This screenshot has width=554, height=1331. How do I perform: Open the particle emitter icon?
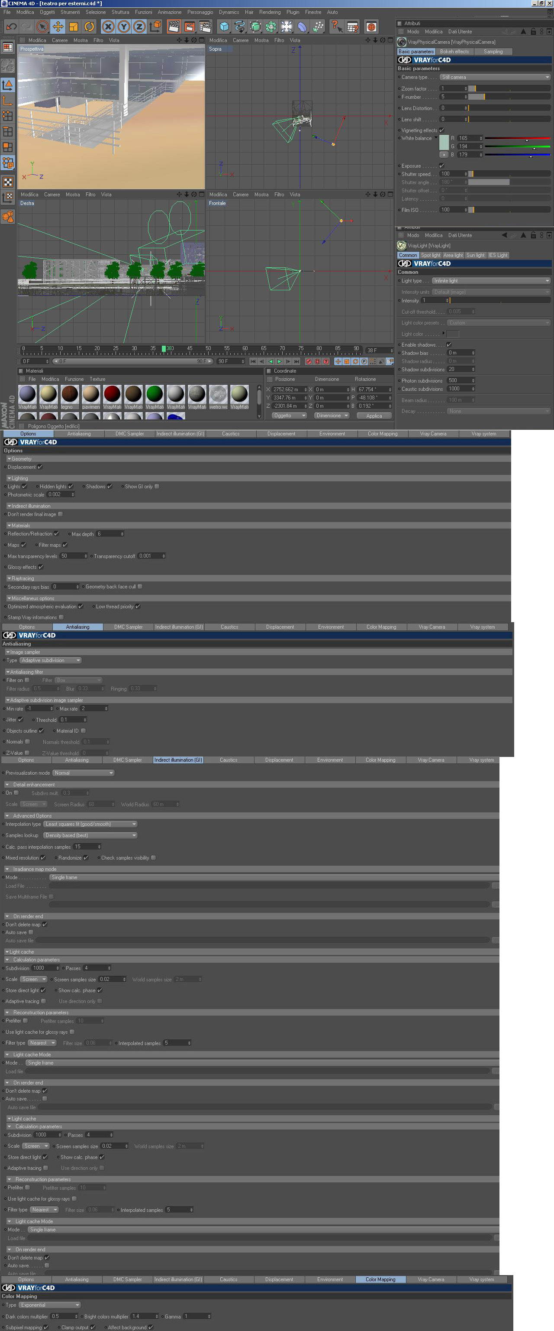[318, 26]
